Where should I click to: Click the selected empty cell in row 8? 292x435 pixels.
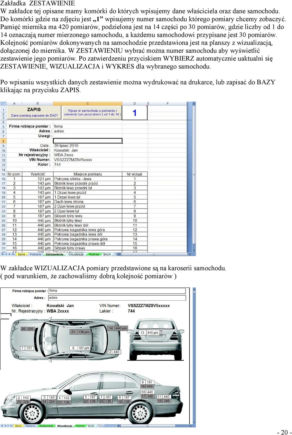click(x=88, y=141)
